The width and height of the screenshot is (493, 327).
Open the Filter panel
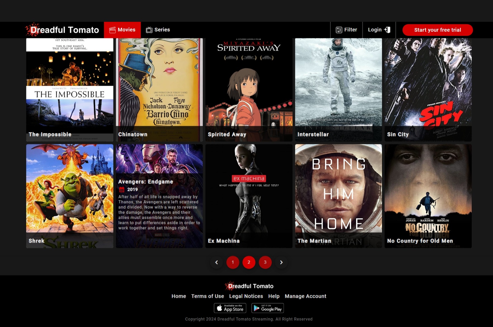[x=346, y=30]
